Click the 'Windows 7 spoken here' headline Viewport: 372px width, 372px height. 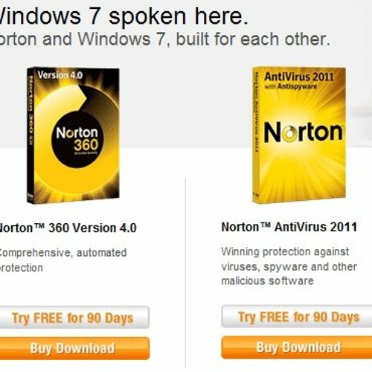(x=124, y=16)
